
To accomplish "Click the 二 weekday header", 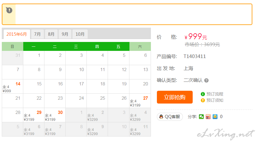I will pos(55,46).
